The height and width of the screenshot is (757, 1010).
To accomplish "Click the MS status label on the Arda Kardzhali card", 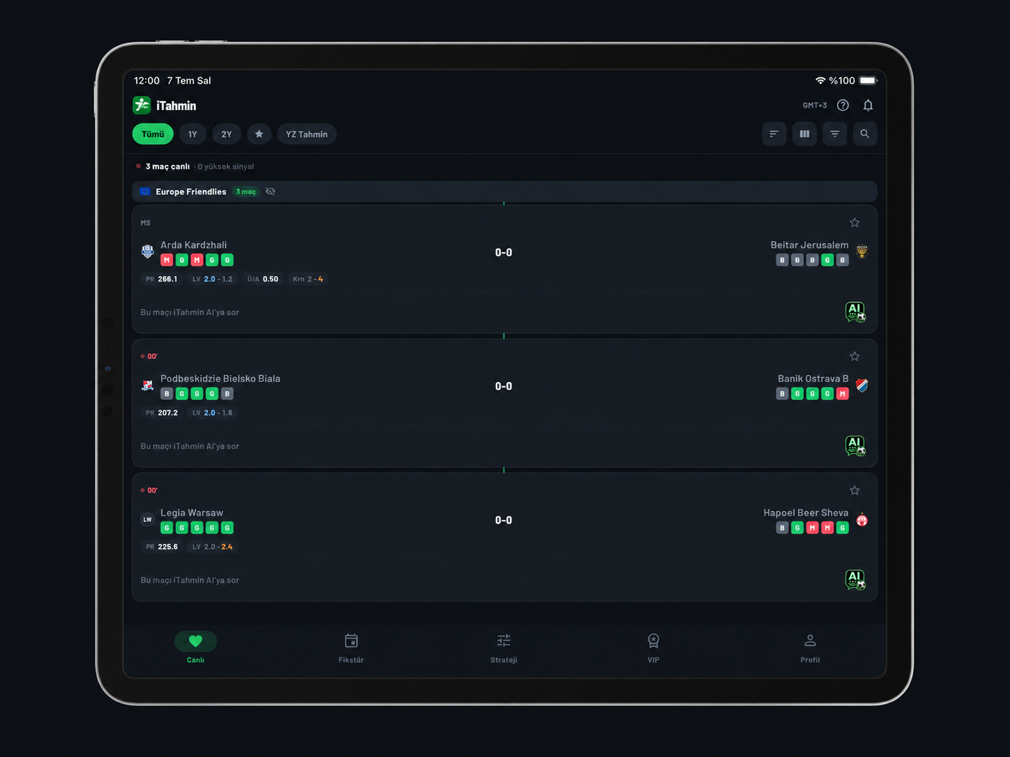I will point(146,223).
